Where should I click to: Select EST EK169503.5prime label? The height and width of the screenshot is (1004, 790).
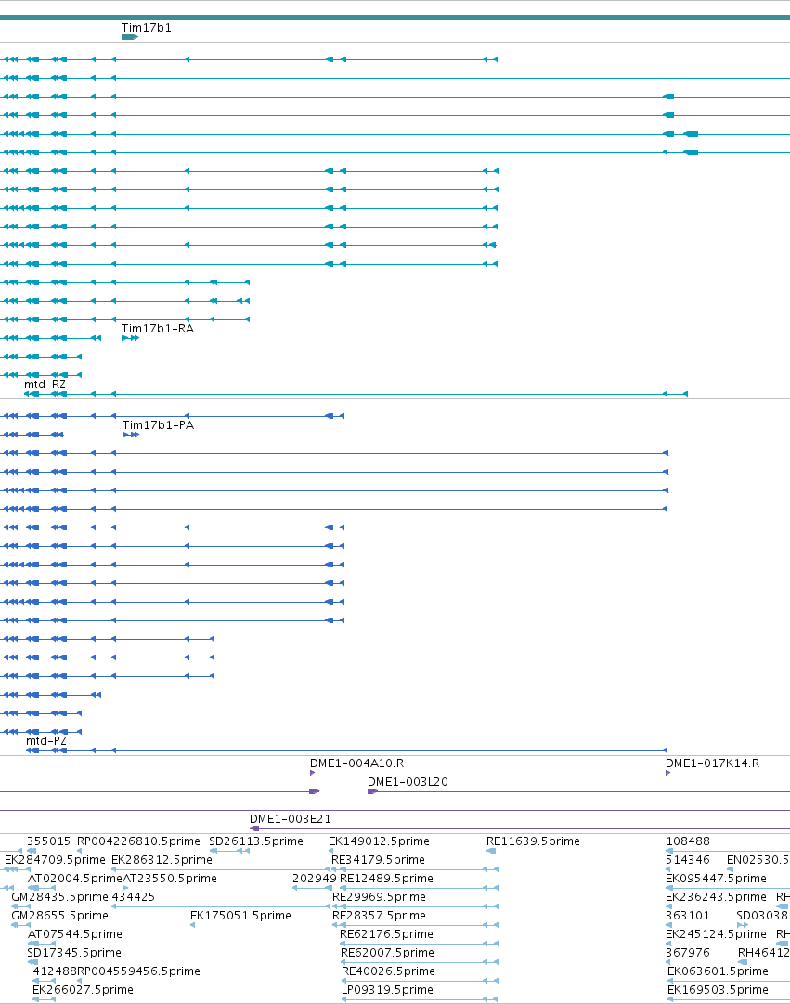[x=718, y=990]
